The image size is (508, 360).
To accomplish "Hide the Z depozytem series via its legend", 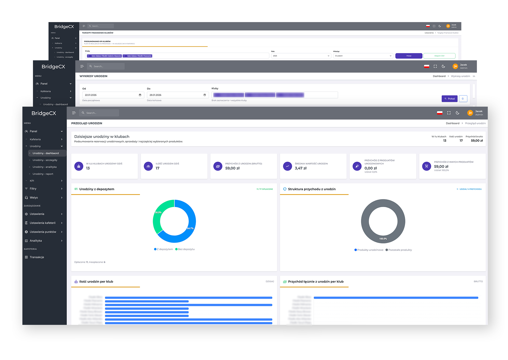I will 163,249.
